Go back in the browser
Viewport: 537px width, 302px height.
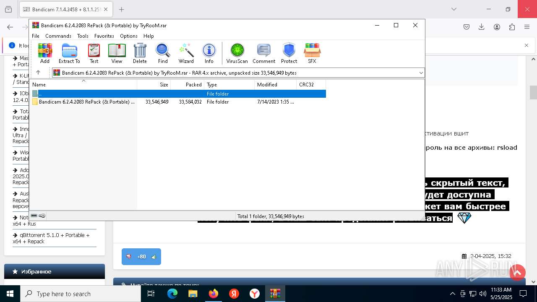coord(10,27)
